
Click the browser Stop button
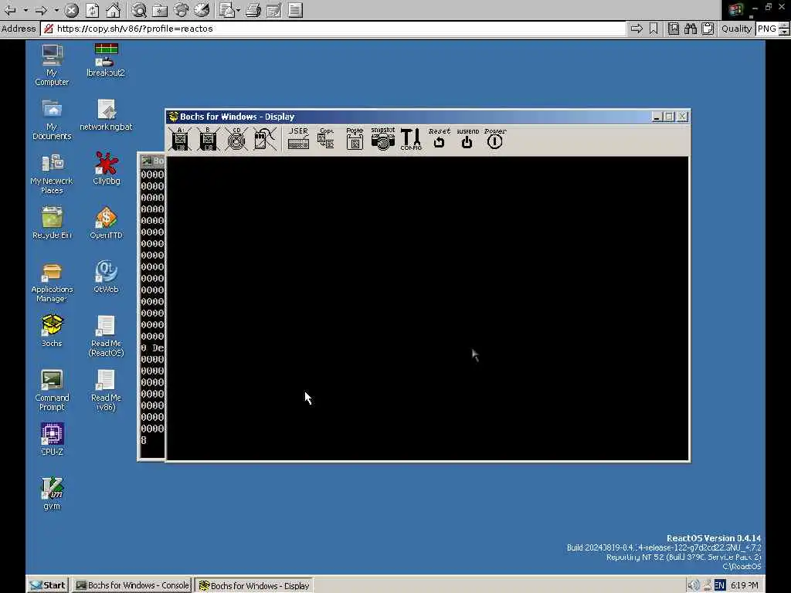[72, 10]
